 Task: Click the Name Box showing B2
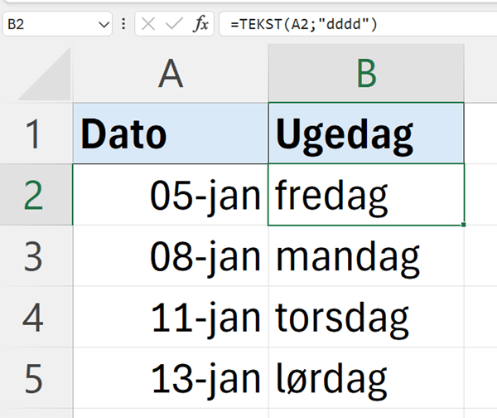50,25
